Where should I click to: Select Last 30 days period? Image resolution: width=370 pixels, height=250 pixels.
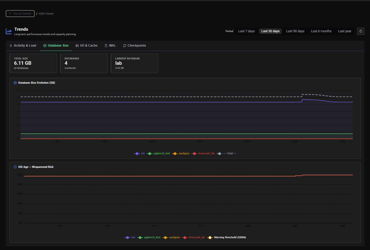coord(270,31)
